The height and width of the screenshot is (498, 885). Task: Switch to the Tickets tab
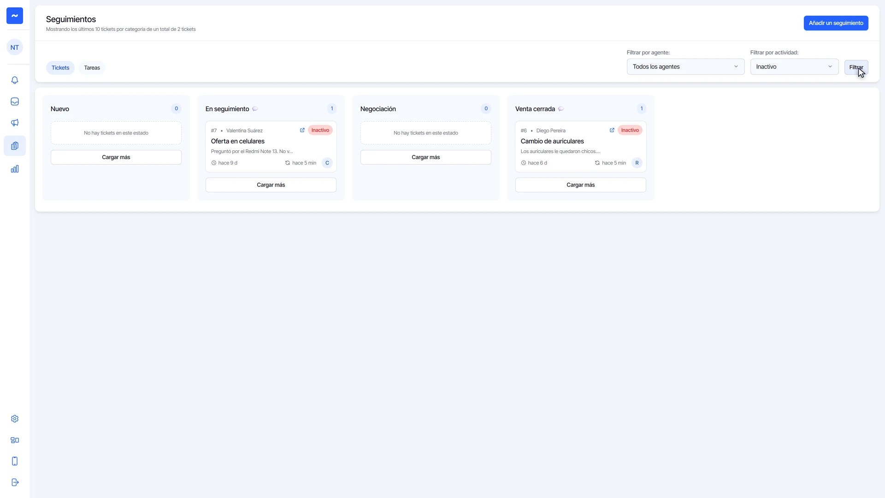point(60,68)
